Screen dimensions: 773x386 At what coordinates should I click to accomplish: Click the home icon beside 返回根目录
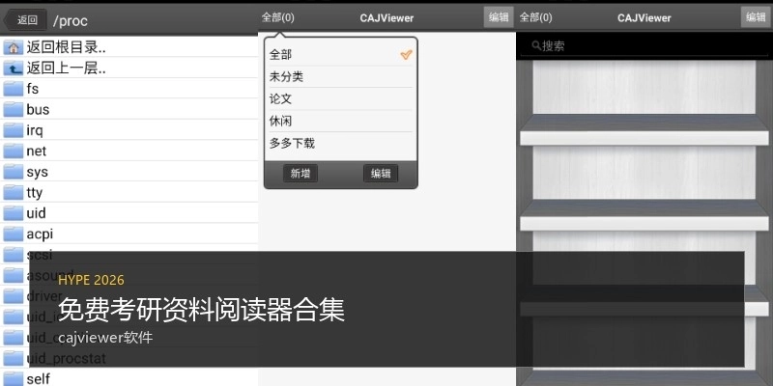[x=14, y=47]
